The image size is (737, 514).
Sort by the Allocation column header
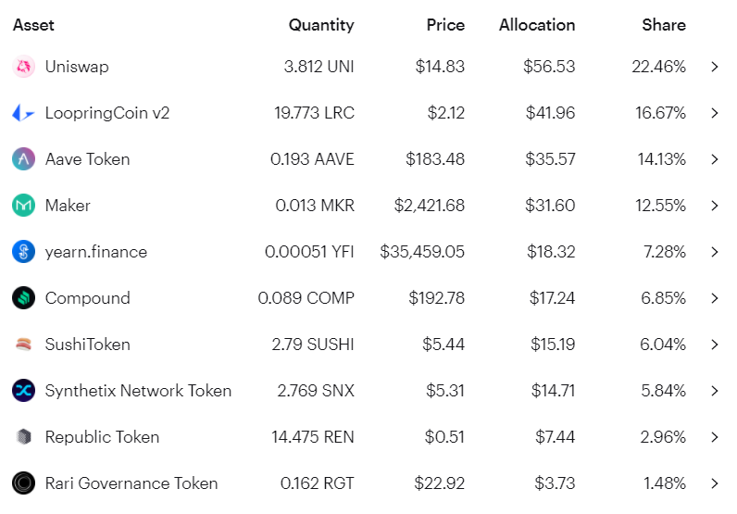click(537, 25)
